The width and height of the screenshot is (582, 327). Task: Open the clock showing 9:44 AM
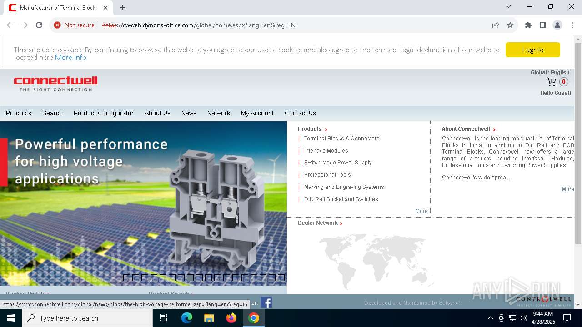pos(543,318)
